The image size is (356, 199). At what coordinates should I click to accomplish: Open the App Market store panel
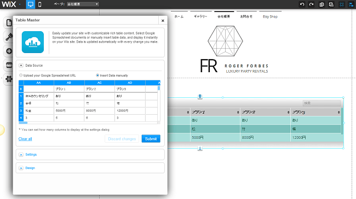click(x=9, y=65)
